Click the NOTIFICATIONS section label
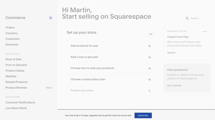This screenshot has height=120, width=215. (13, 97)
